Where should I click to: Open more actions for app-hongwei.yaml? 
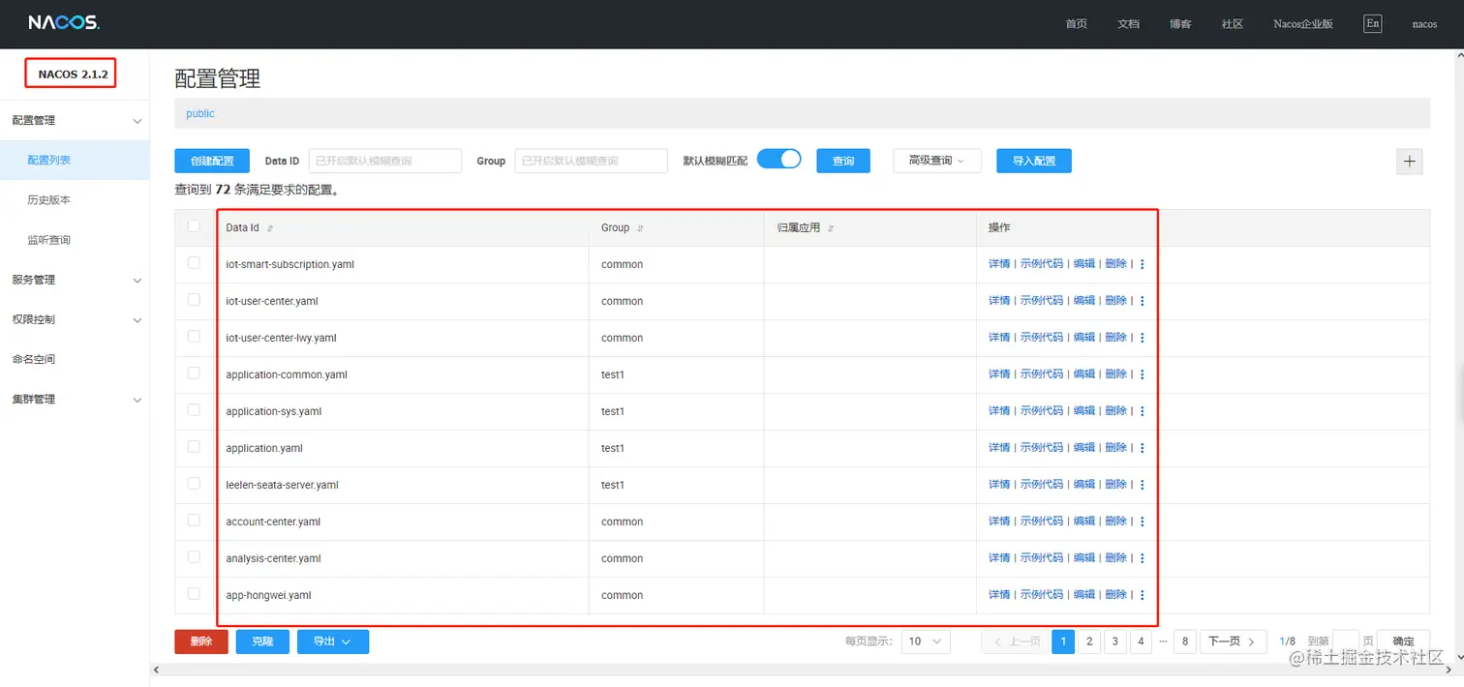coord(1143,595)
